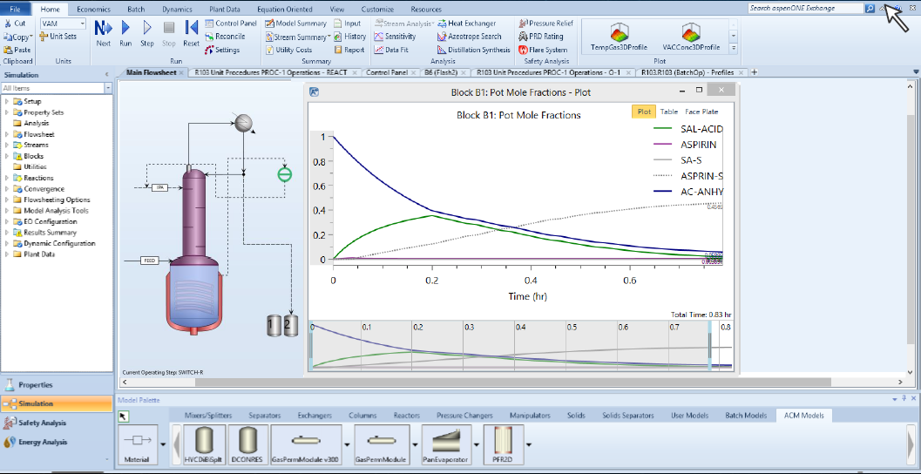The height and width of the screenshot is (474, 921).
Task: Click the Model Summary button
Action: [x=296, y=24]
